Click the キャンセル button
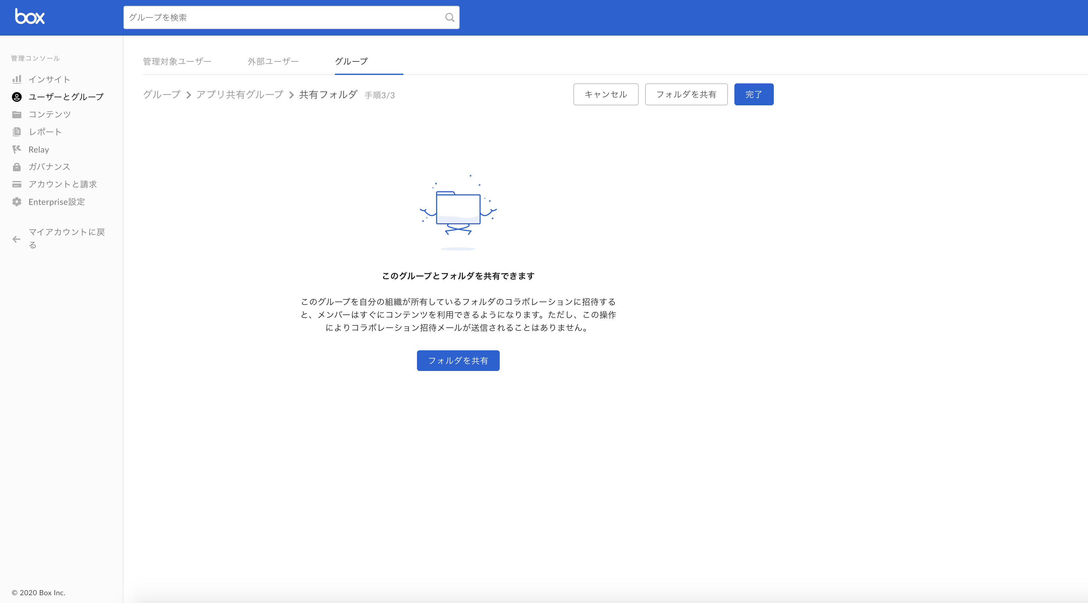This screenshot has width=1088, height=603. pyautogui.click(x=606, y=94)
